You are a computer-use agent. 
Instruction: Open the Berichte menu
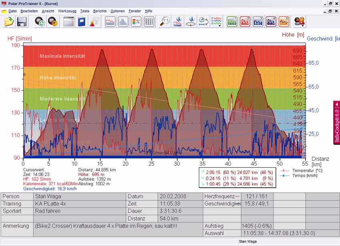coord(100,11)
